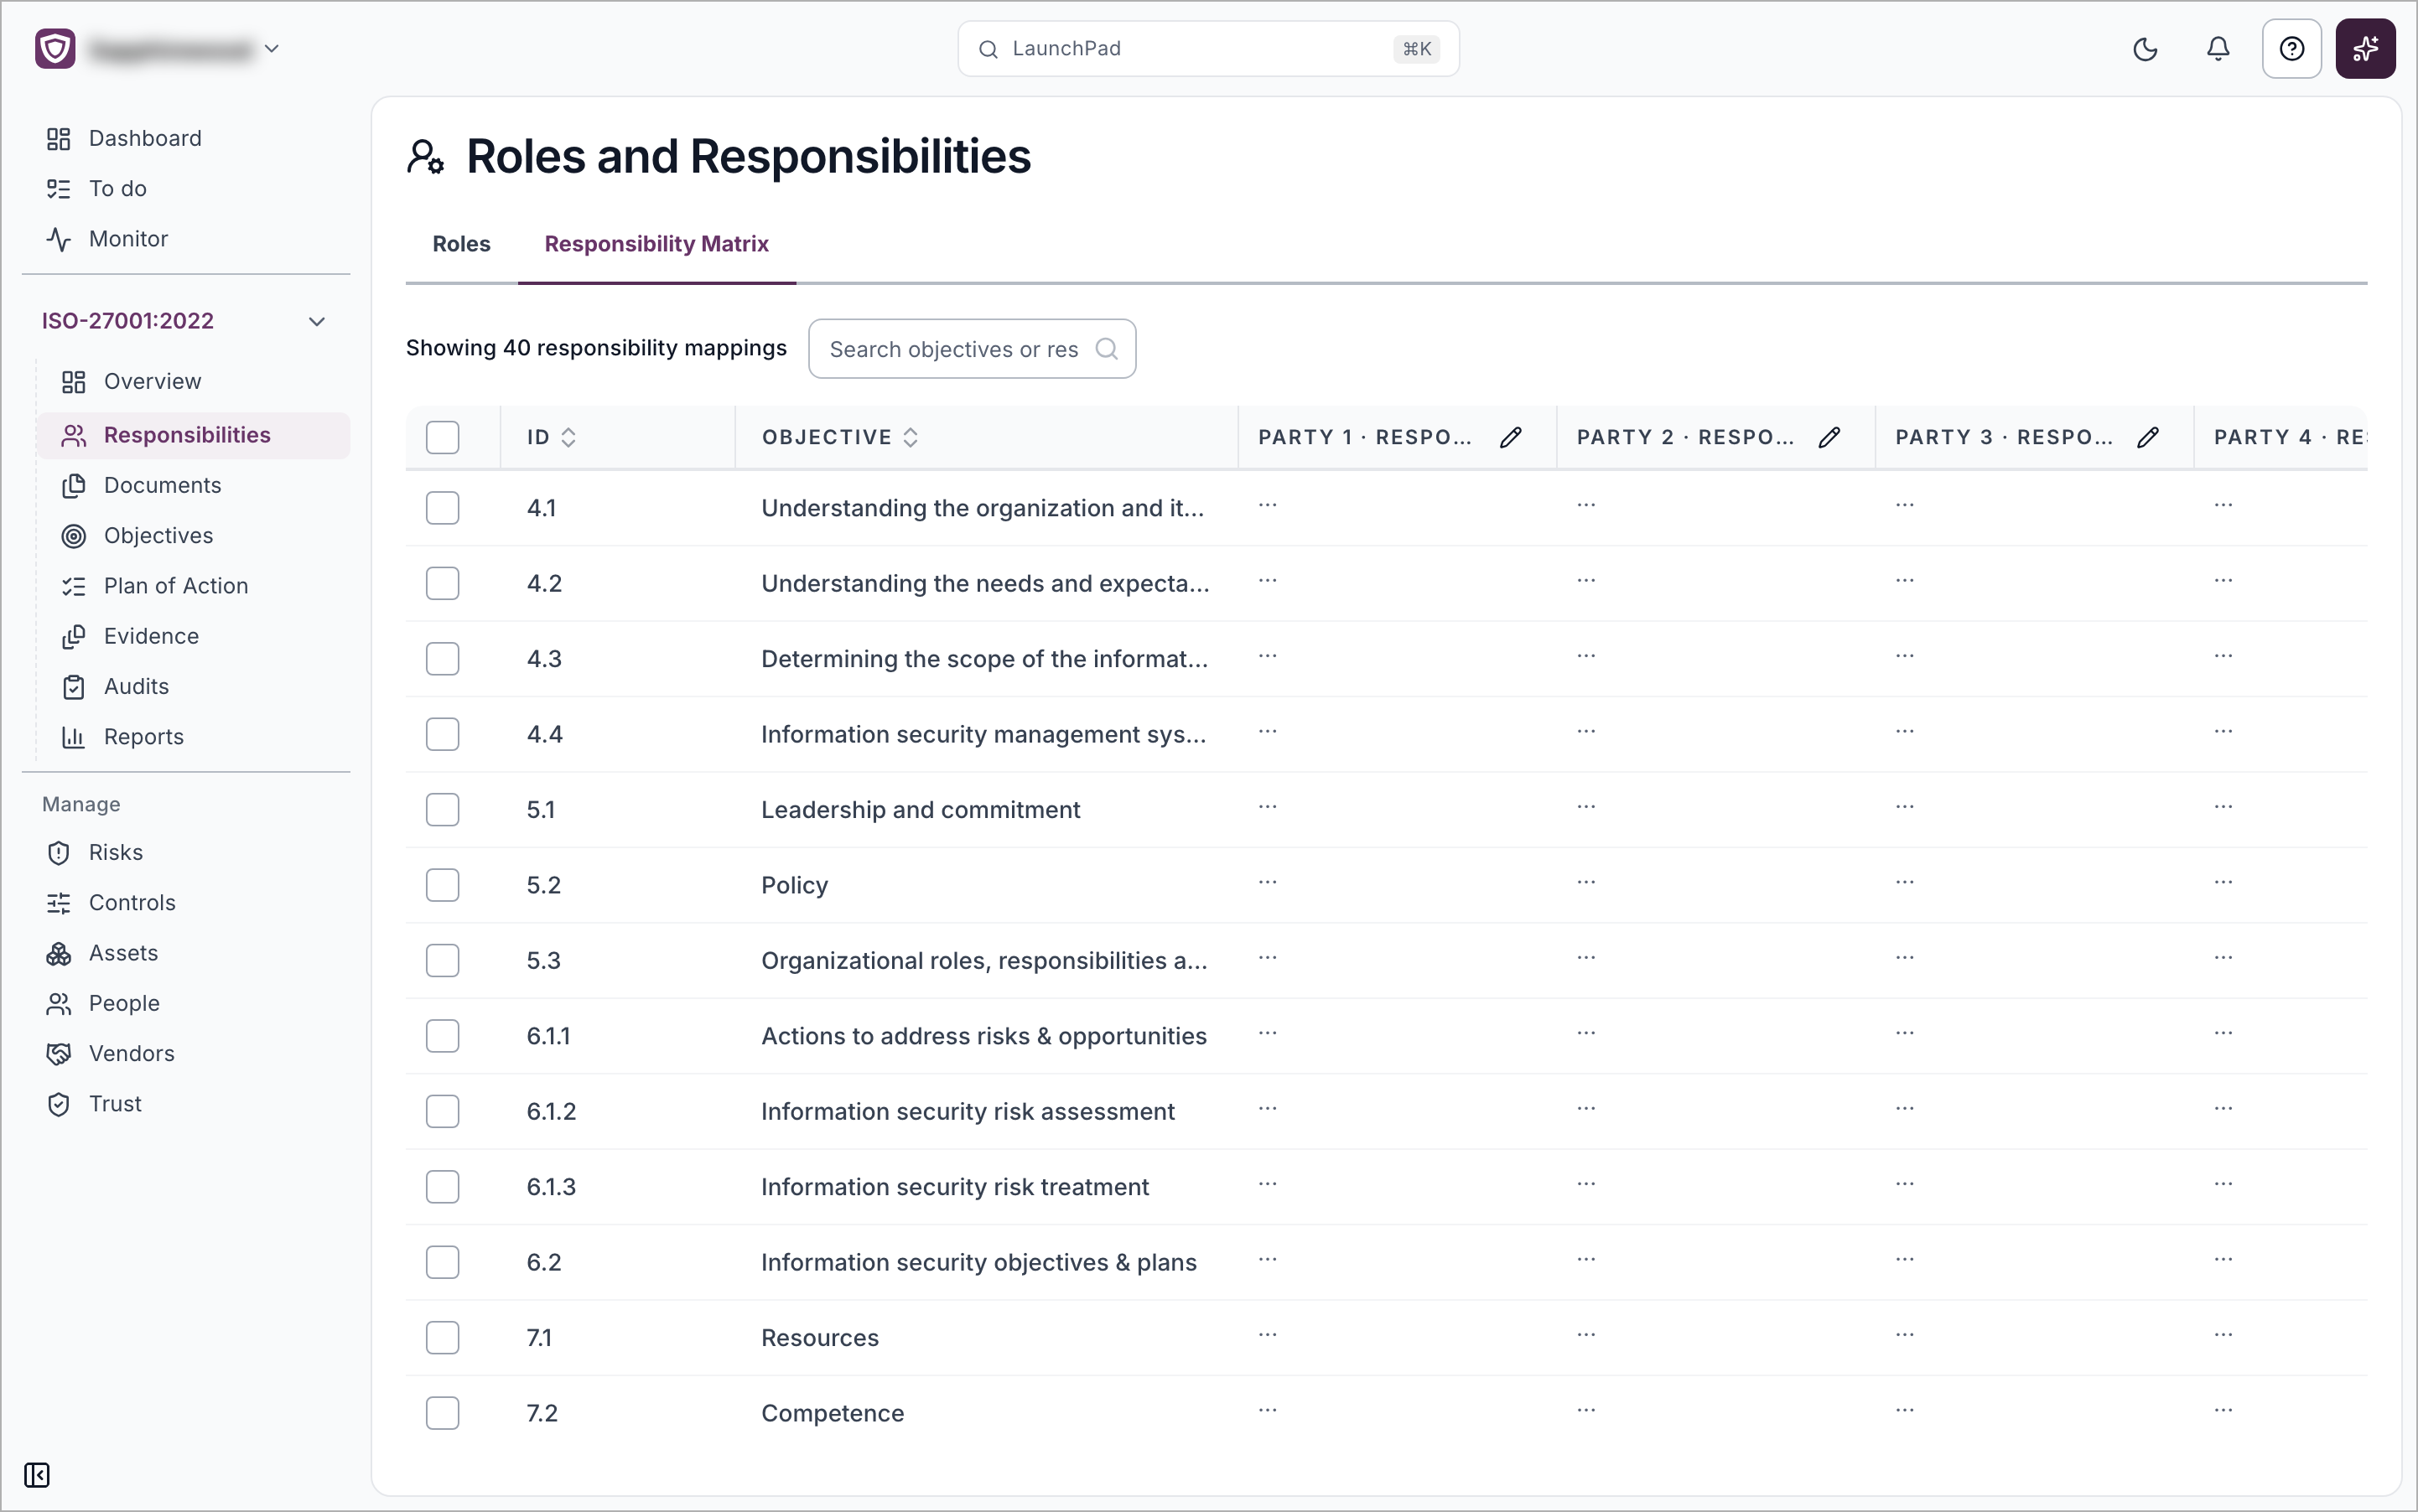This screenshot has width=2418, height=1512.
Task: Open Party 1 cell for row 4.1
Action: click(x=1268, y=505)
